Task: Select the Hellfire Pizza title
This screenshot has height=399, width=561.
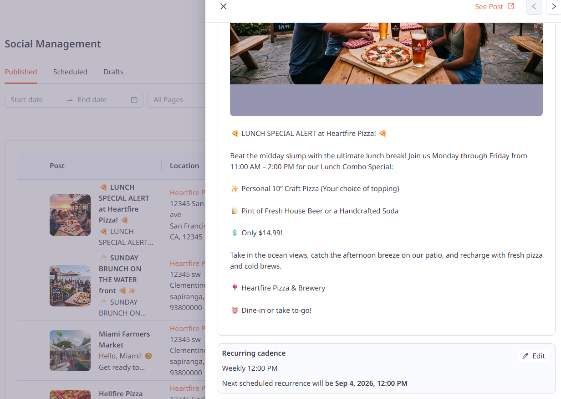Action: coord(121,394)
